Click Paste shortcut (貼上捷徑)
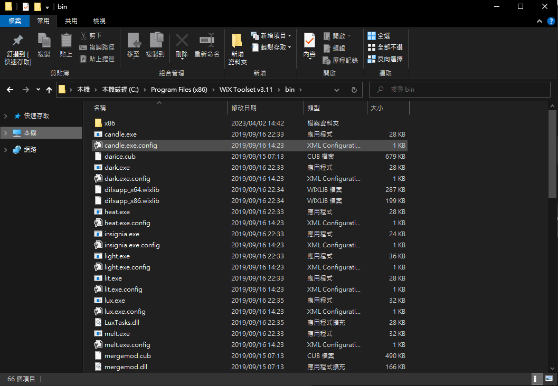This screenshot has width=558, height=386. 97,59
